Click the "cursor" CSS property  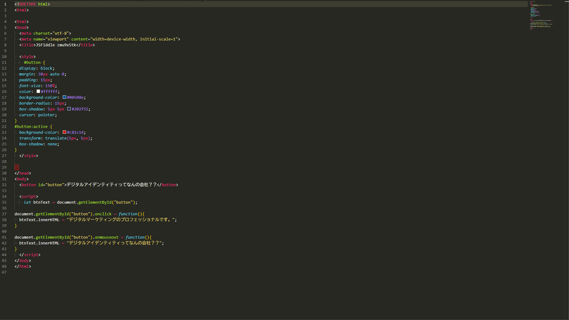(26, 115)
